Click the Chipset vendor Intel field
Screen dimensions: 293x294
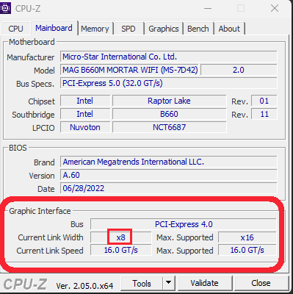tap(85, 101)
